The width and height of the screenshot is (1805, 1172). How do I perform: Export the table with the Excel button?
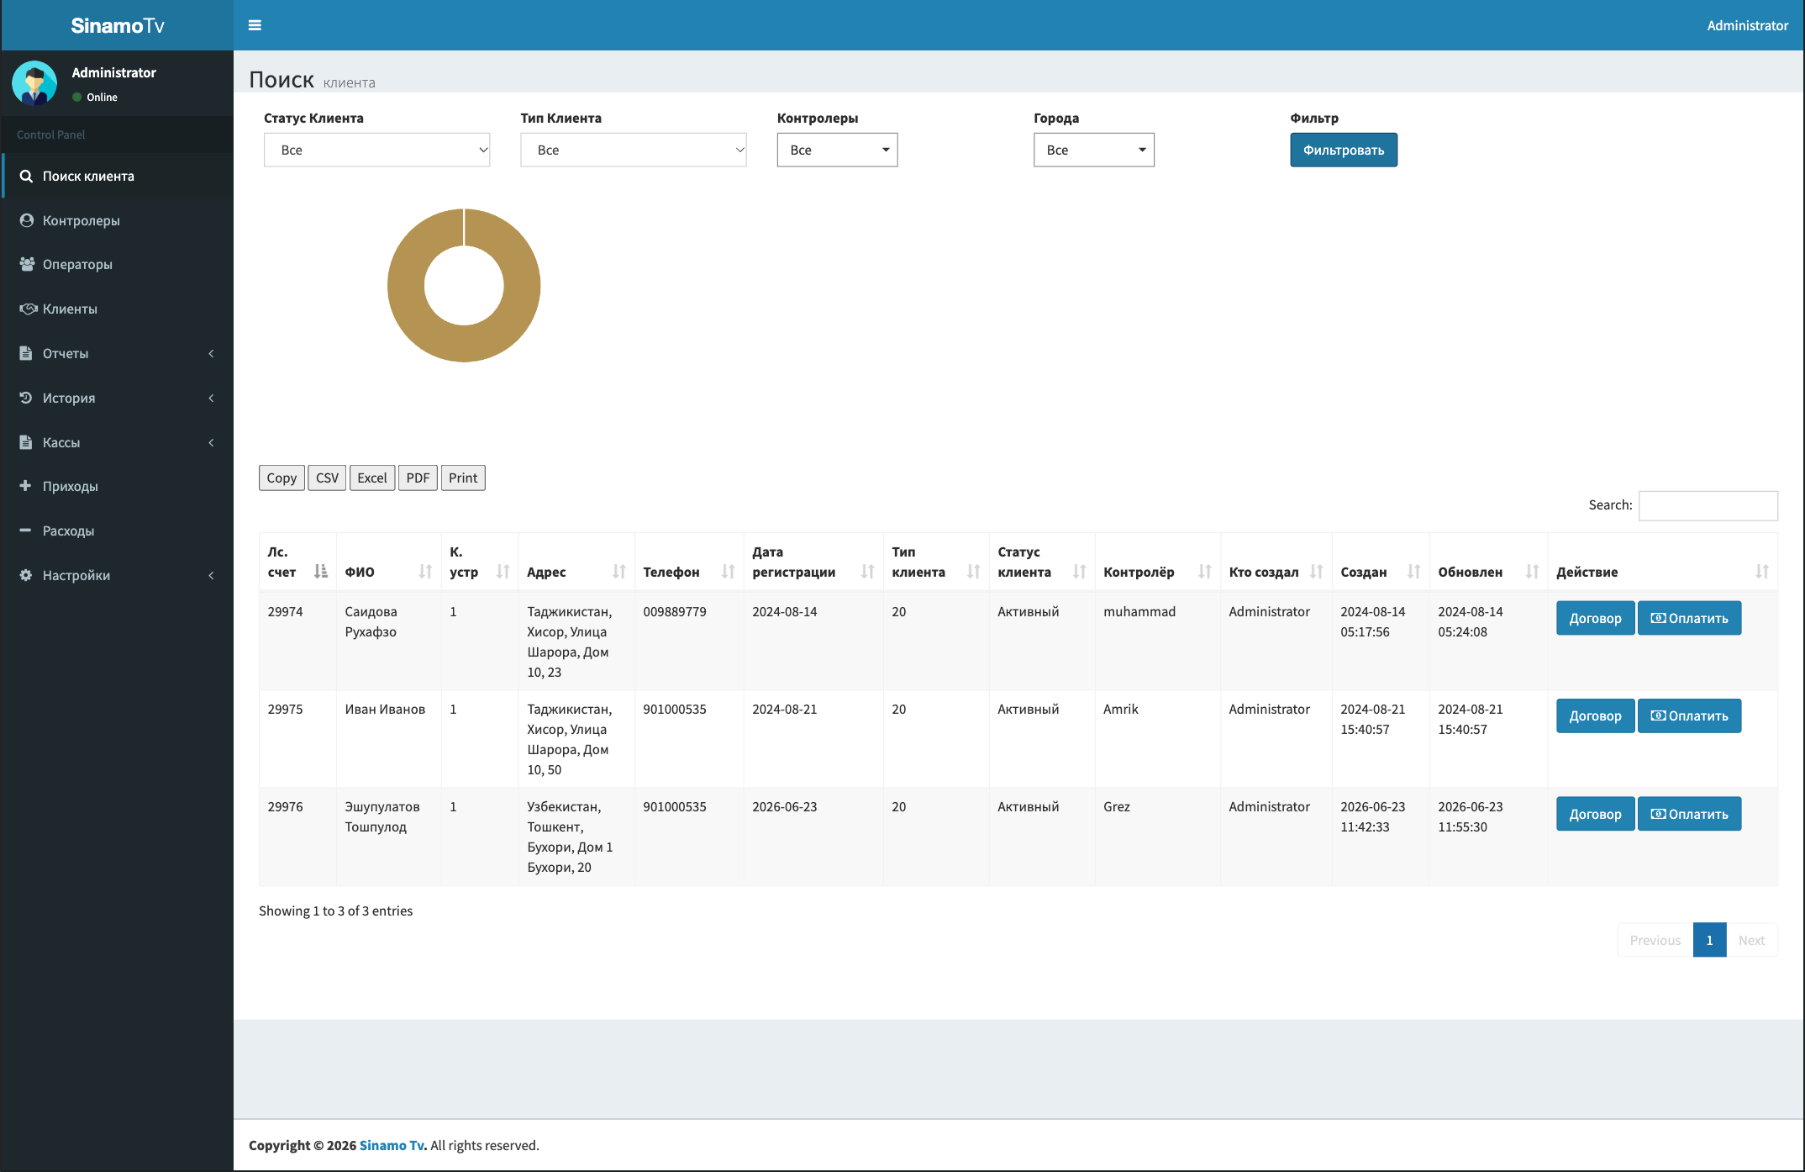click(x=372, y=478)
